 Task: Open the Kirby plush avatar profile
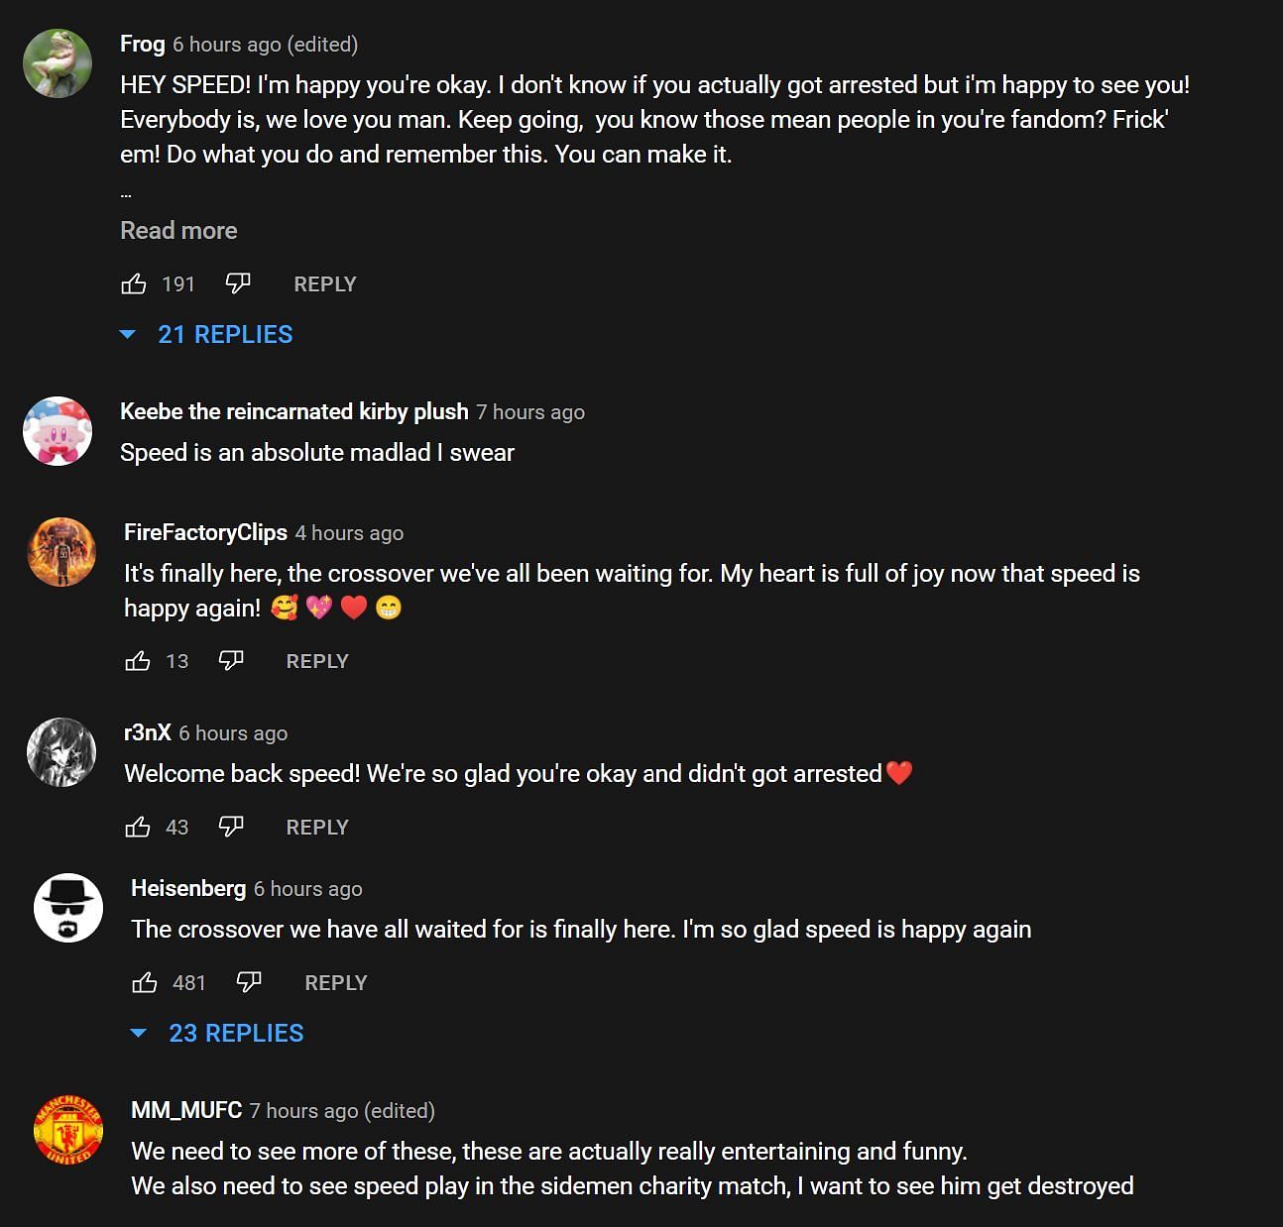58,431
